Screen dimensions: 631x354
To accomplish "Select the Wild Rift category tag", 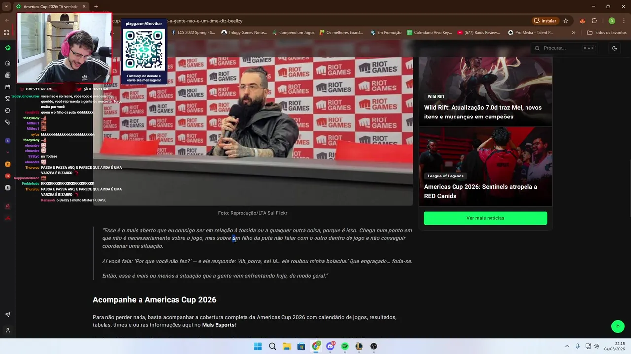I will [x=436, y=97].
